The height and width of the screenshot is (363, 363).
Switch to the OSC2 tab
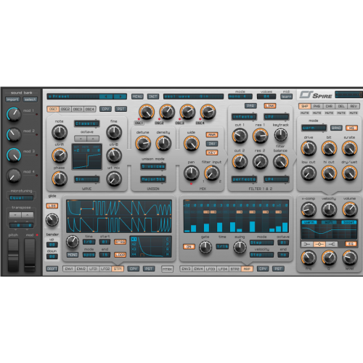pyautogui.click(x=65, y=109)
